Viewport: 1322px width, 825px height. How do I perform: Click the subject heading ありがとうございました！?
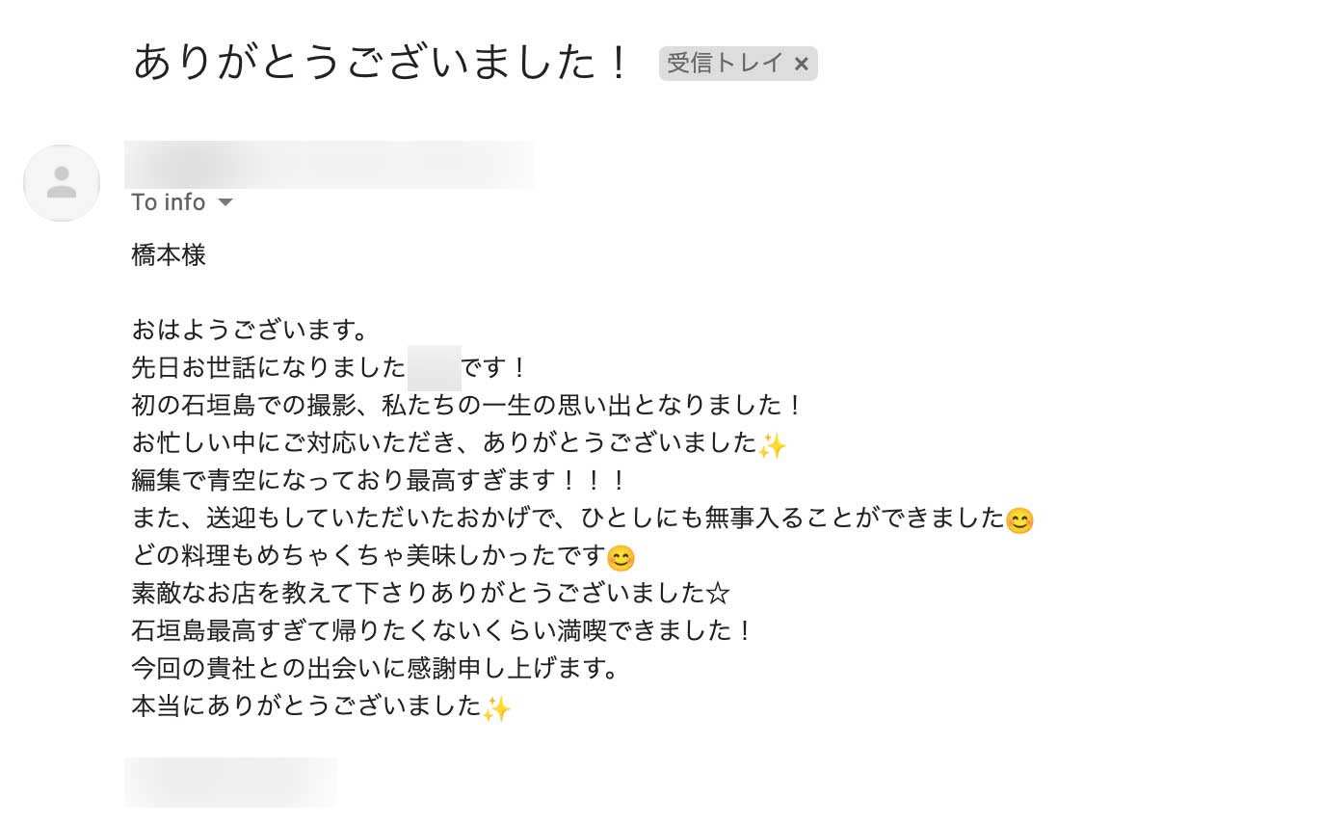(x=382, y=64)
